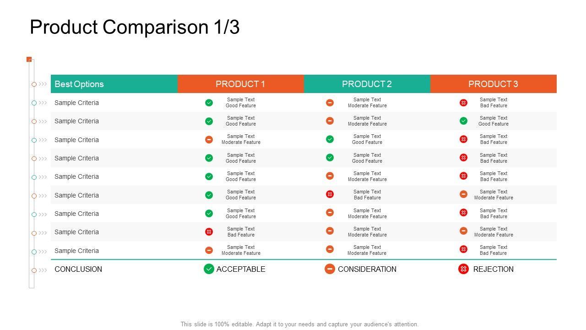
Task: Click the Good Feature text in Product 3 column
Action: tap(494, 124)
